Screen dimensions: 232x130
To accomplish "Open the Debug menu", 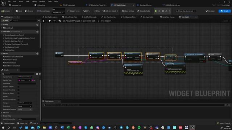I will [x=34, y=1].
